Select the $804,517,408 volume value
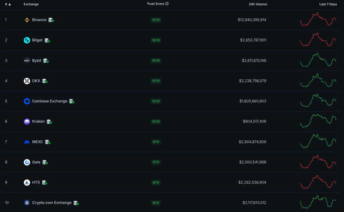Image resolution: width=344 pixels, height=212 pixels. pyautogui.click(x=254, y=121)
